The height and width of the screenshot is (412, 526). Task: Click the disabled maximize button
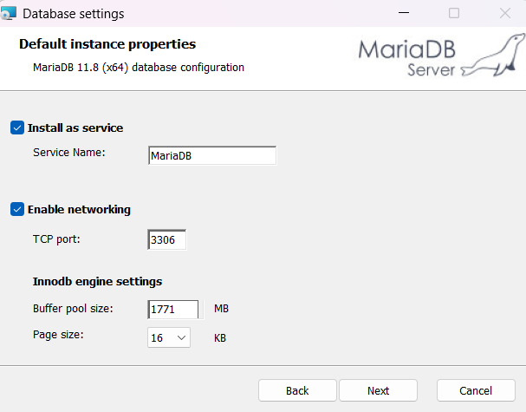tap(454, 14)
